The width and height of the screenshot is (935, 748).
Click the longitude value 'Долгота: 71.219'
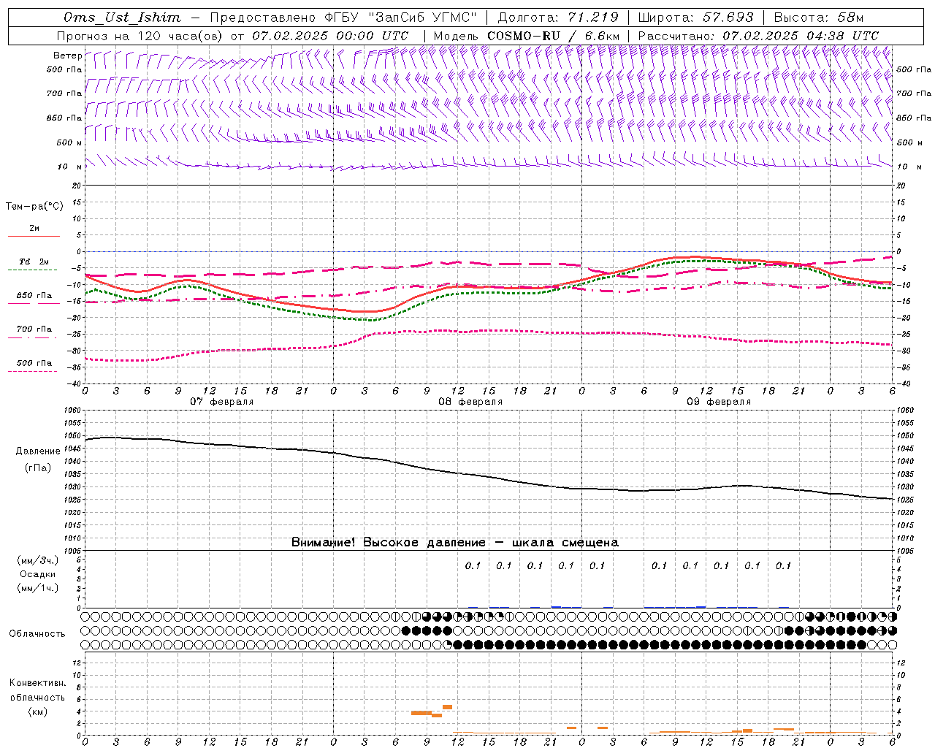pos(558,18)
